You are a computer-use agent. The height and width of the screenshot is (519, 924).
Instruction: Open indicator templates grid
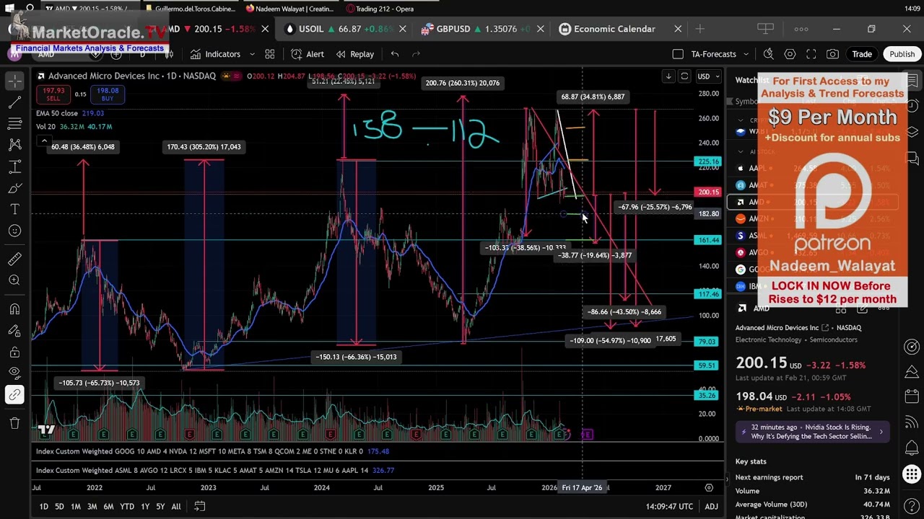click(269, 54)
